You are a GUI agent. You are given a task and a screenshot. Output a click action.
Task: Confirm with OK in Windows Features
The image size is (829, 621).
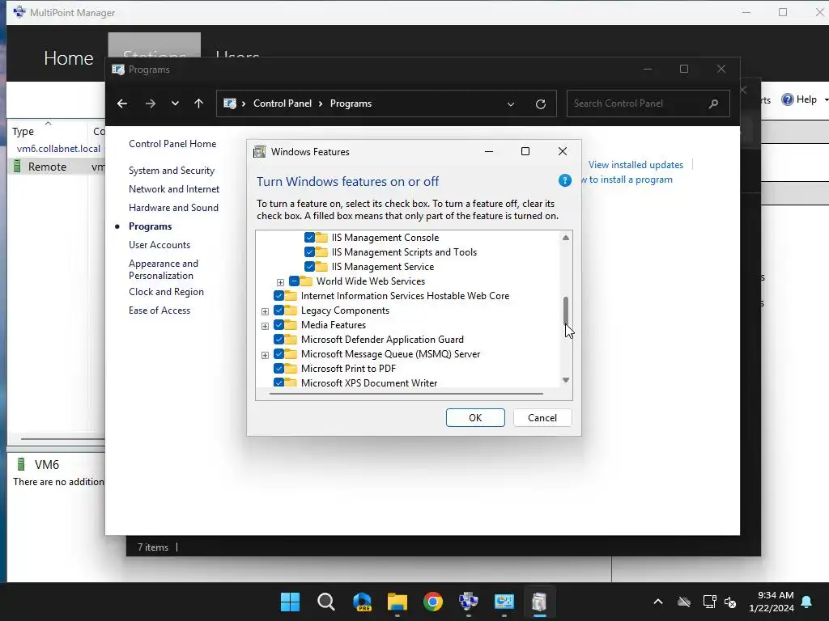475,418
